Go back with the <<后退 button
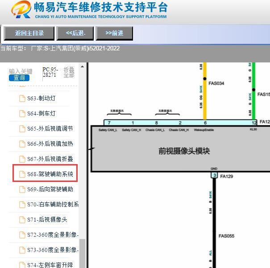This screenshot has width=270, height=268. pyautogui.click(x=75, y=33)
